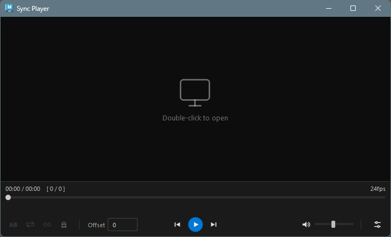Mute audio with the speaker icon
The width and height of the screenshot is (391, 237).
click(306, 225)
